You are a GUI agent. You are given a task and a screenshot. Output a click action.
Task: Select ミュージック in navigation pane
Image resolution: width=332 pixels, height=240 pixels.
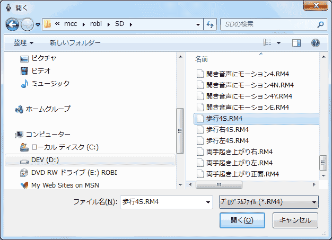tap(50, 84)
